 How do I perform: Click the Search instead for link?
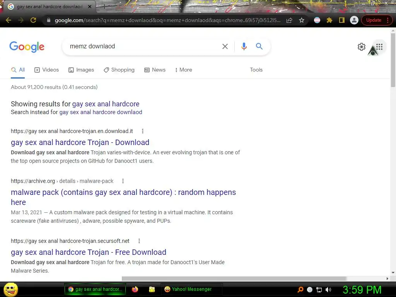(x=101, y=112)
